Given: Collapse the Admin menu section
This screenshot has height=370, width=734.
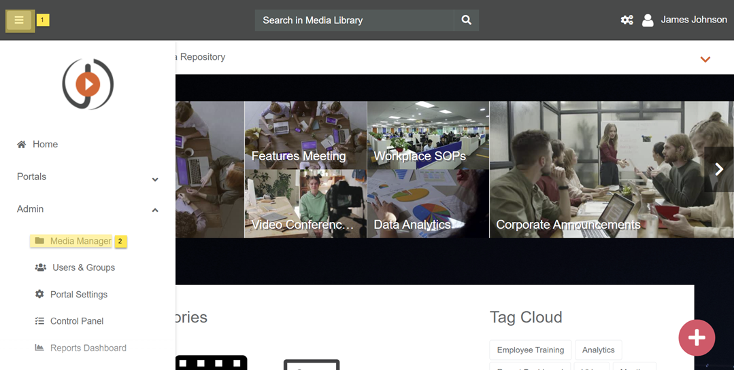Looking at the screenshot, I should pos(155,210).
